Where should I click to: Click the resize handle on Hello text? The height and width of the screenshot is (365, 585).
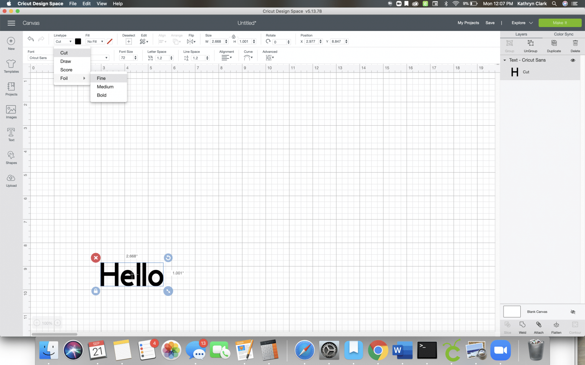(x=168, y=291)
